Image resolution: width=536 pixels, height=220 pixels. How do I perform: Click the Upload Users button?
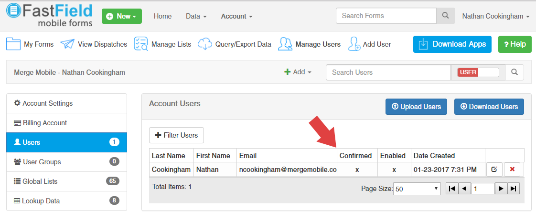(x=416, y=107)
